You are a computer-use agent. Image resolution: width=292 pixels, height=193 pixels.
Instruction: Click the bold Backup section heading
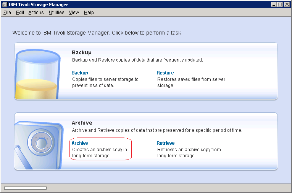(x=81, y=52)
